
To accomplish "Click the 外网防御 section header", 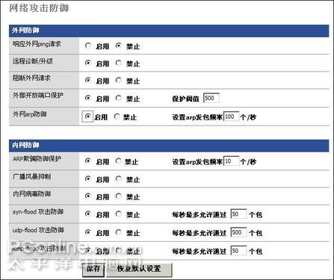I will click(x=169, y=31).
